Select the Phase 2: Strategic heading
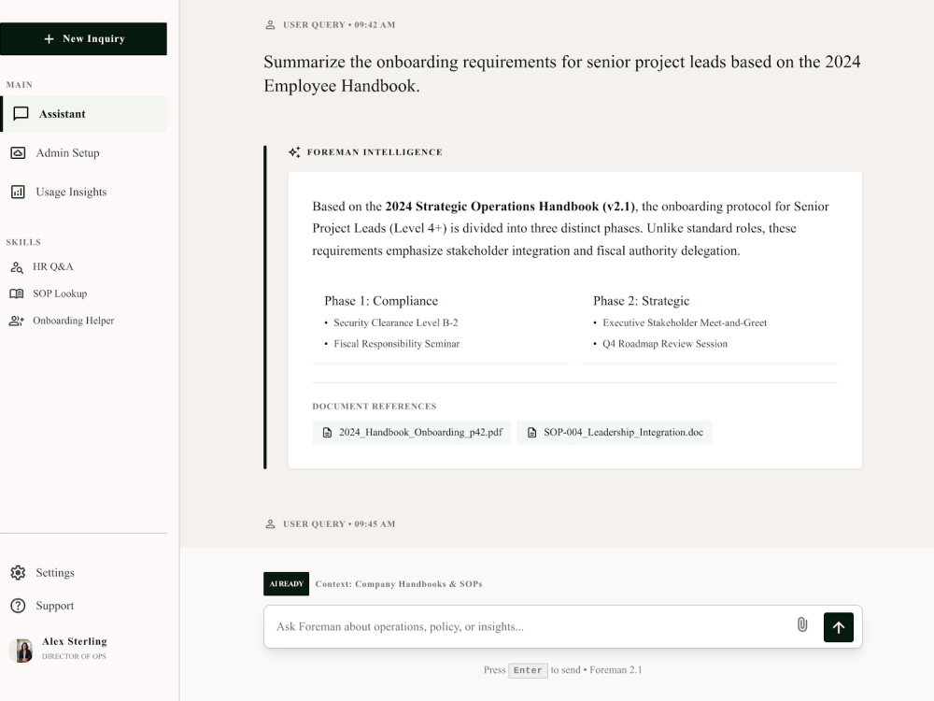 (642, 301)
